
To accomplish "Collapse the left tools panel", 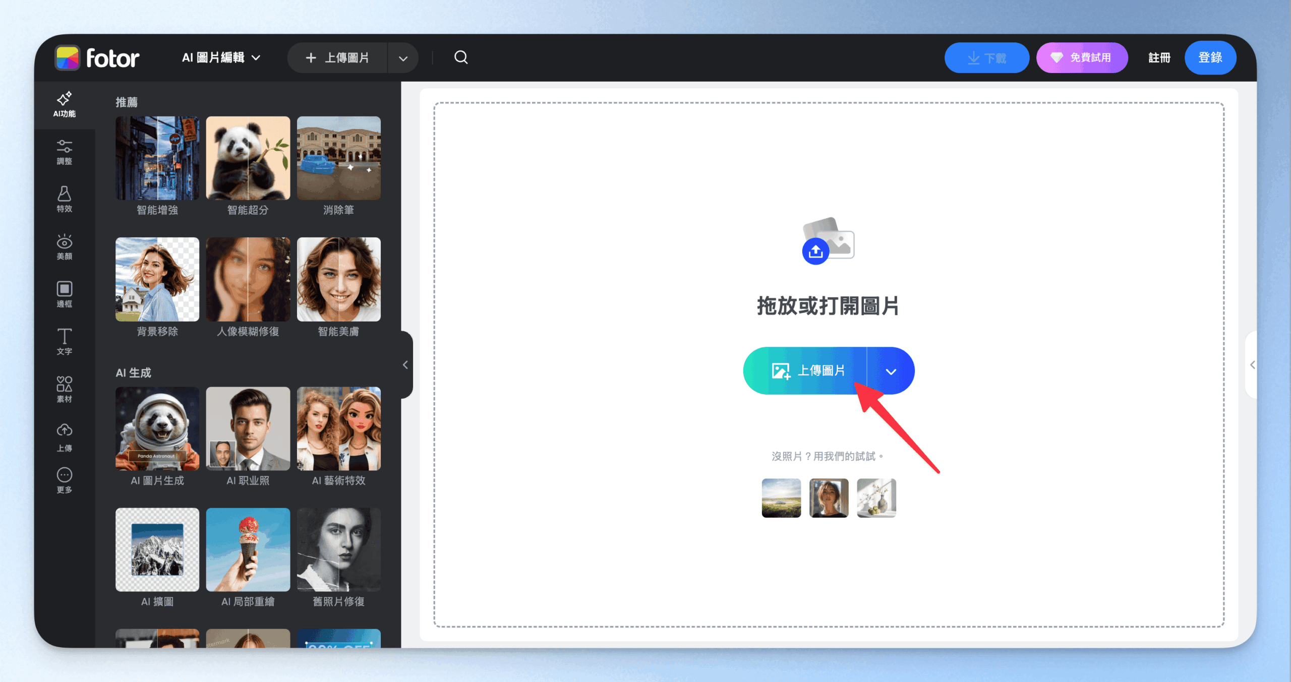I will coord(405,365).
